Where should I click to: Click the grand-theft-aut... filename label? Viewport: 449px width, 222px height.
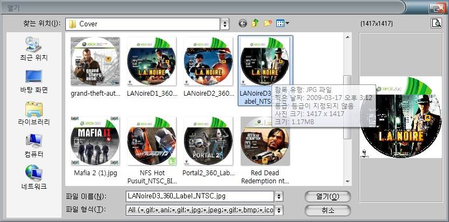point(95,94)
